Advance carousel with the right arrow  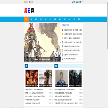(60, 42)
